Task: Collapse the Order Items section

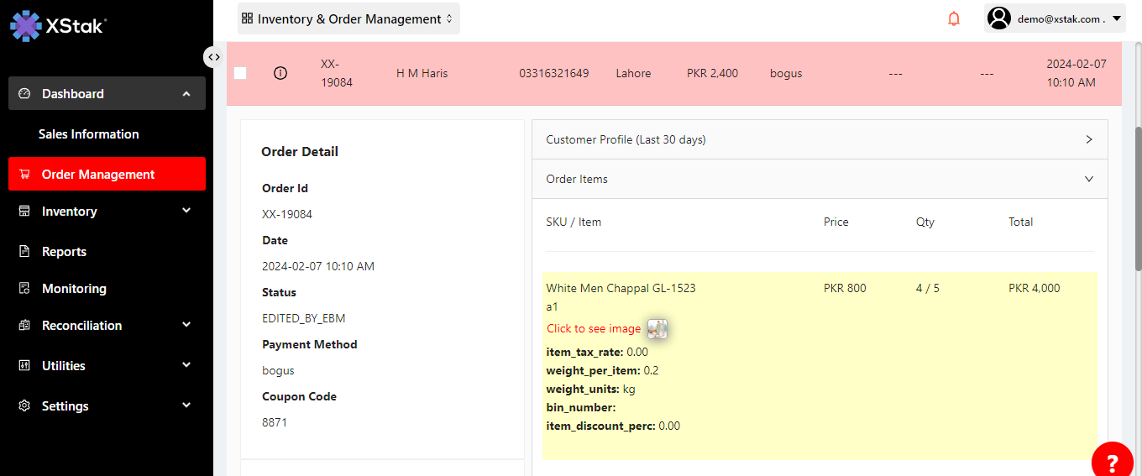Action: [x=1089, y=179]
